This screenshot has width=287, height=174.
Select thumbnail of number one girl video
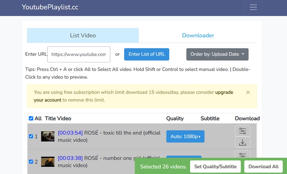point(48,161)
